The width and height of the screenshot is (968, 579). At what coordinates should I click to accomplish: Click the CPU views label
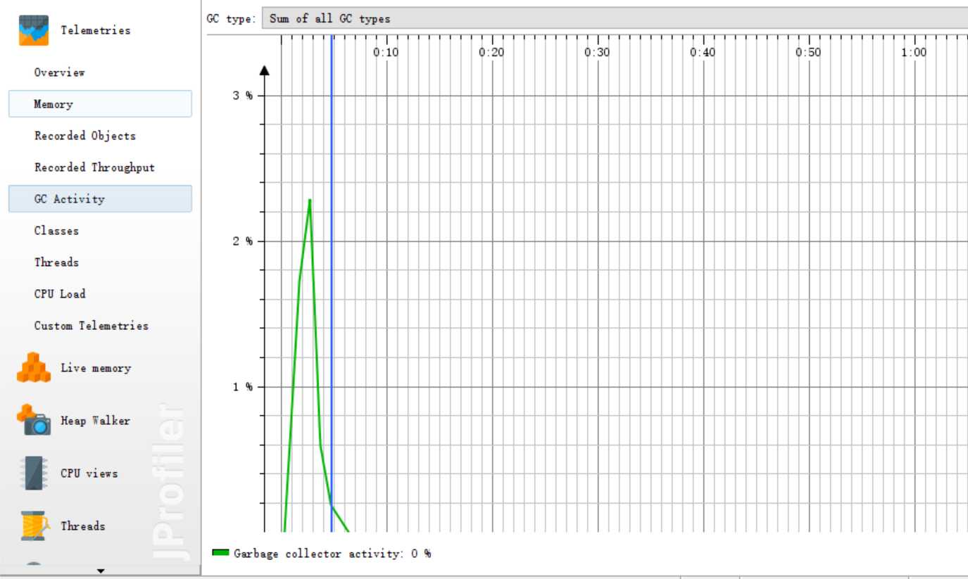[89, 473]
